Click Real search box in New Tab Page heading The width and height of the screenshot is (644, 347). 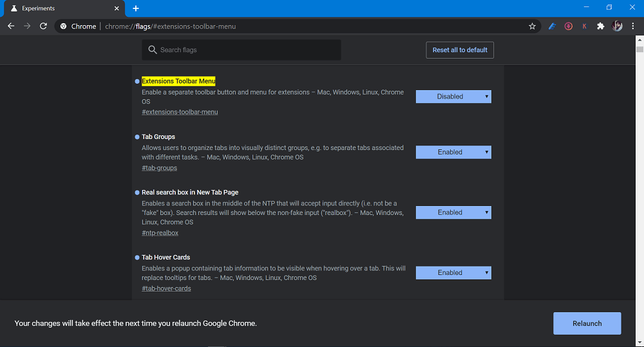click(190, 192)
